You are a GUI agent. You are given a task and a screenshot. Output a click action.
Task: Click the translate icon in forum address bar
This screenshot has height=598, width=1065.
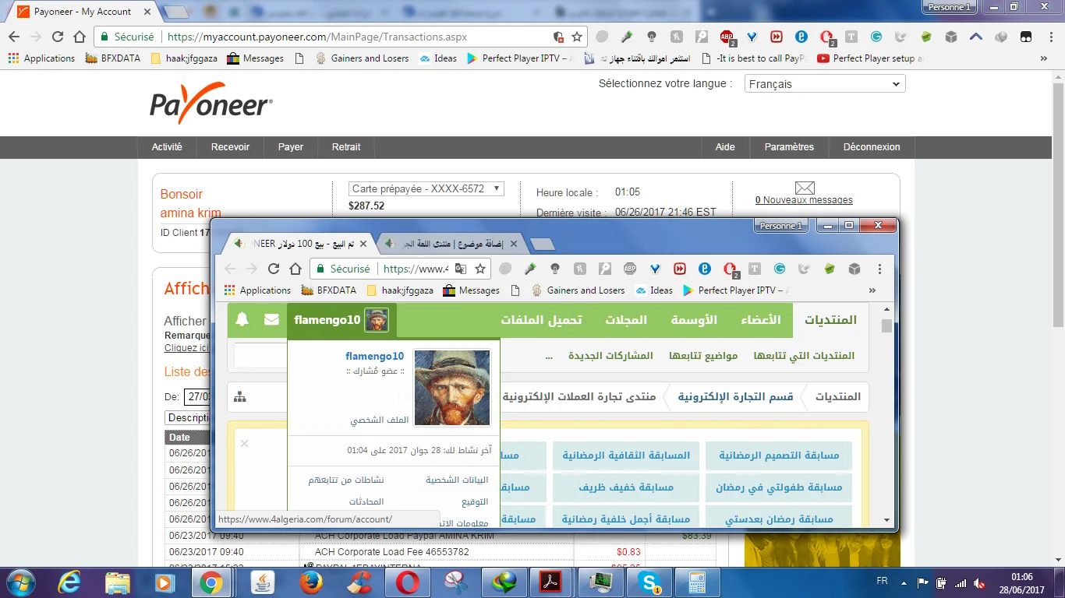[x=461, y=269]
